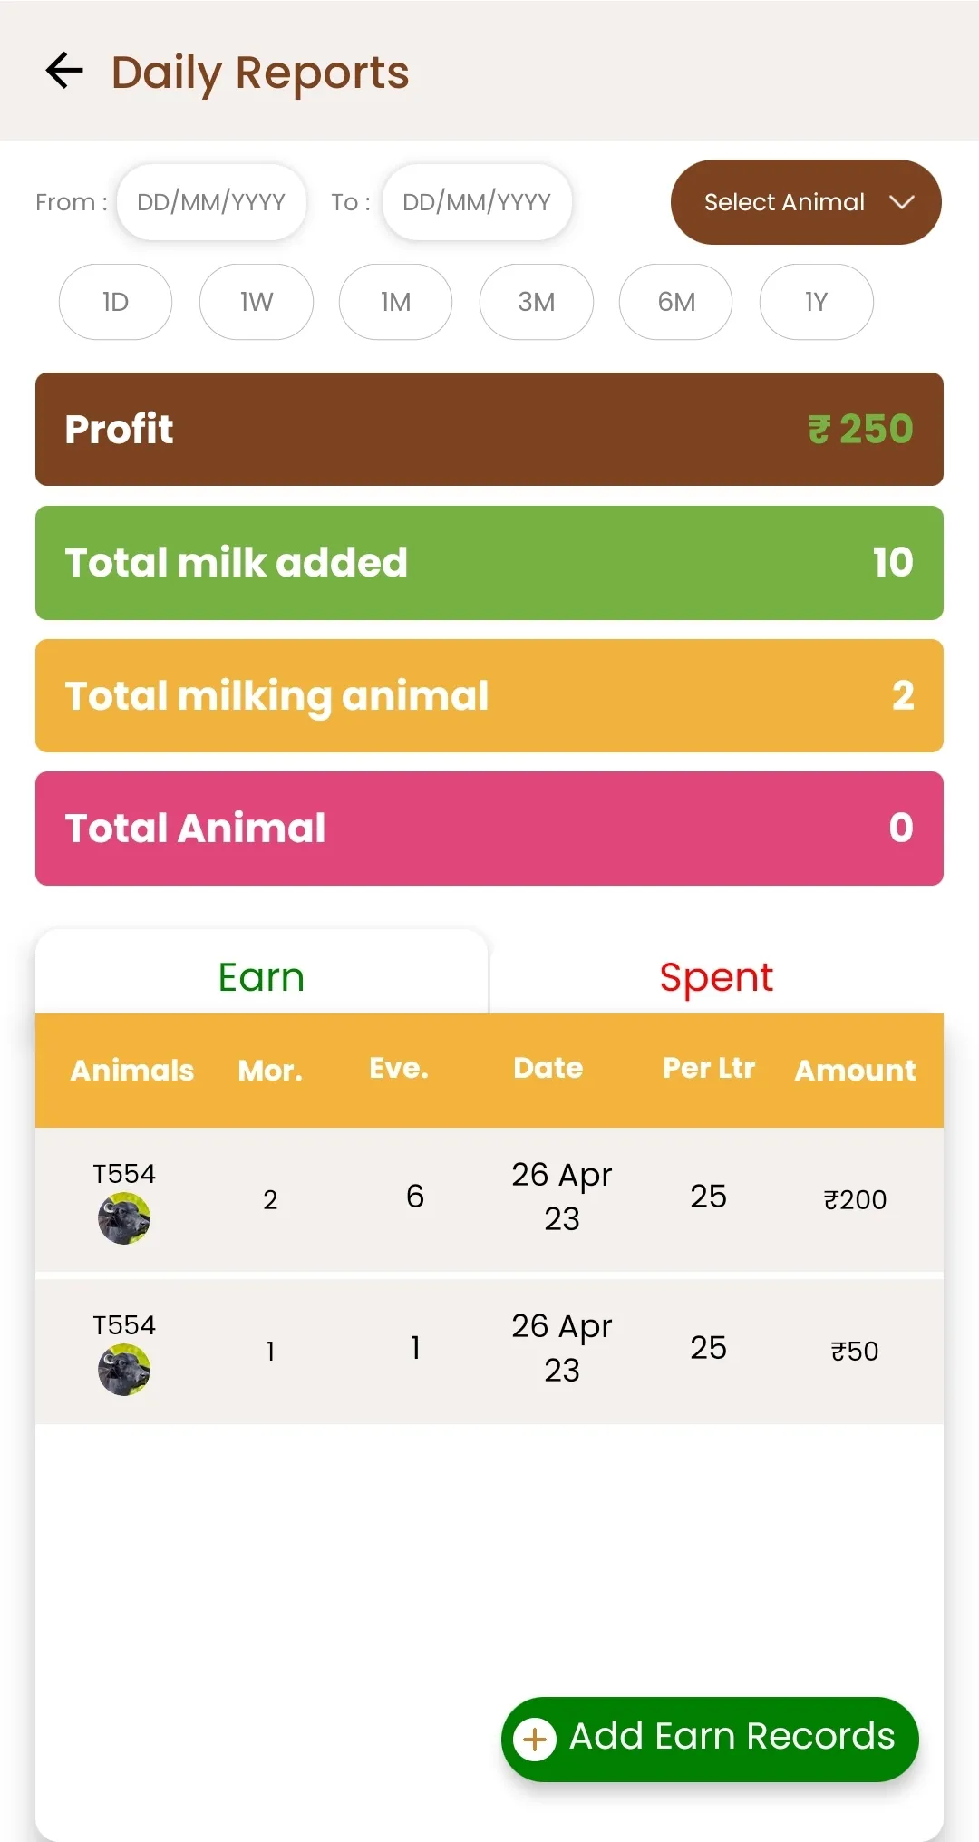This screenshot has width=979, height=1842.
Task: Select the 1M range filter
Action: 395,302
